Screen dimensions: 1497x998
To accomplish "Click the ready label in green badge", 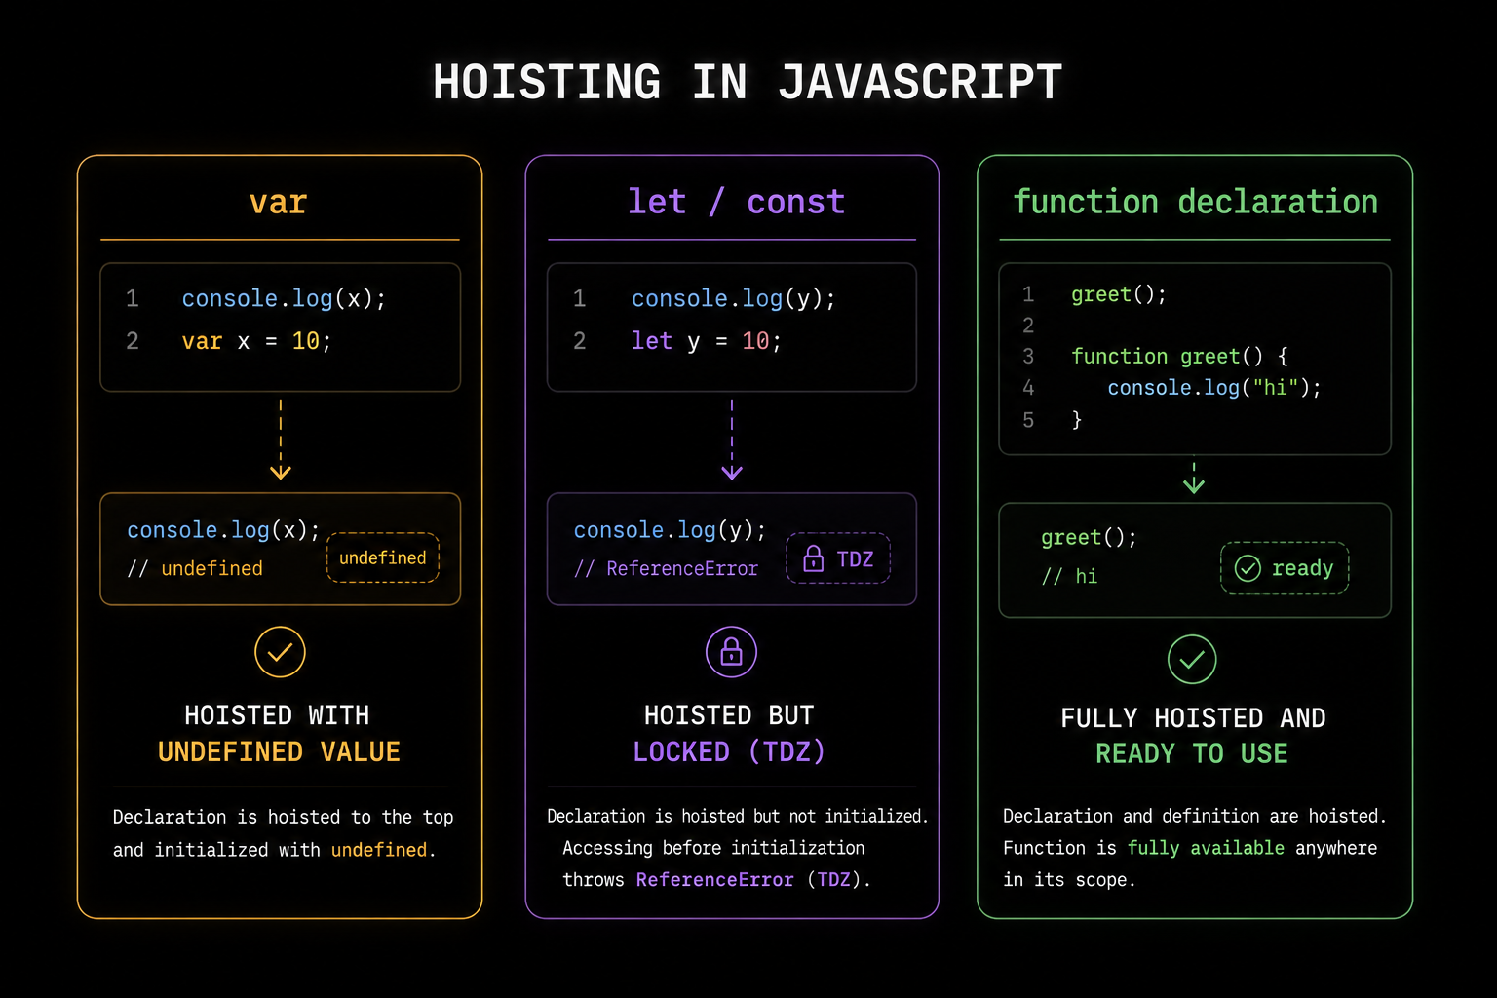I will (1302, 568).
